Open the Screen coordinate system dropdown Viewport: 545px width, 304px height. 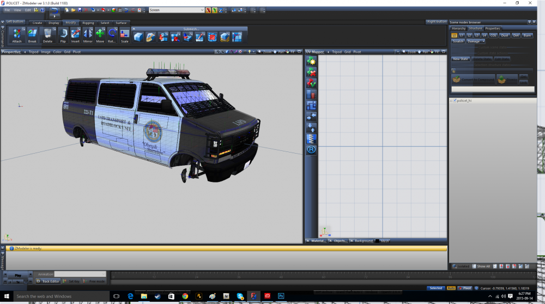(176, 10)
